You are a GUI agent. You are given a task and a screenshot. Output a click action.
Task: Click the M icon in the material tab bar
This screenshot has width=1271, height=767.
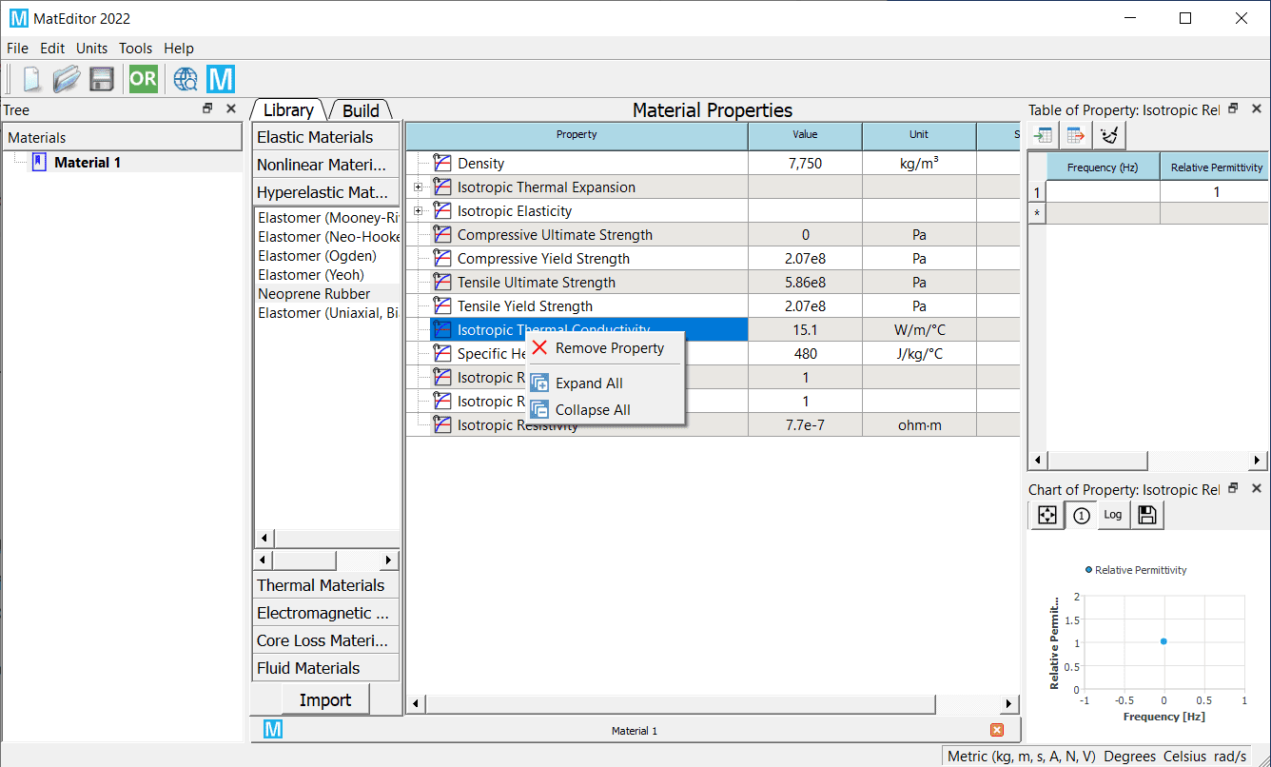click(273, 730)
